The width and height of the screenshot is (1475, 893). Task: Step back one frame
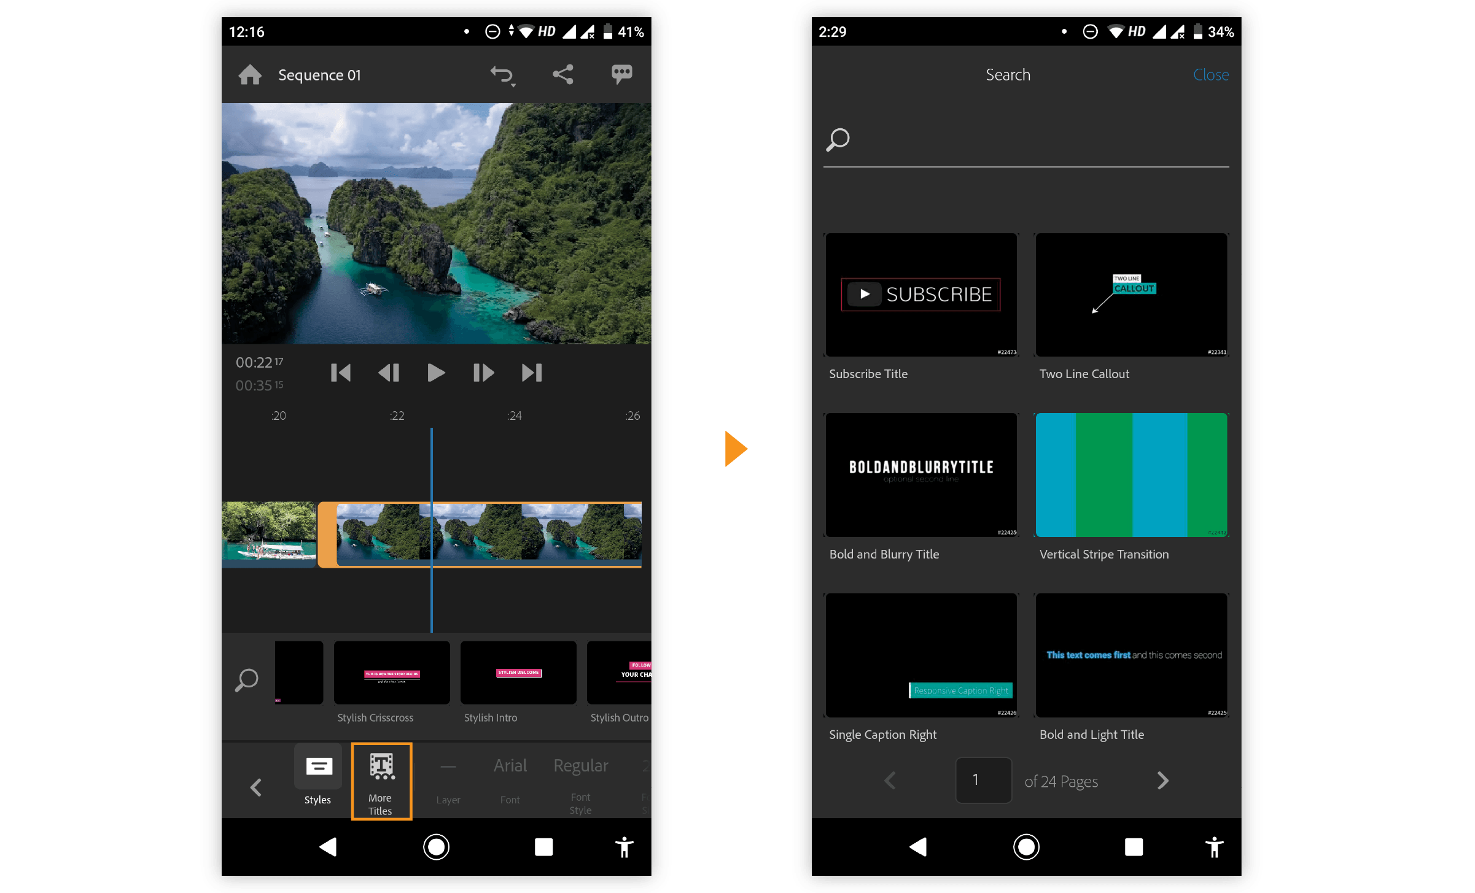pos(389,373)
